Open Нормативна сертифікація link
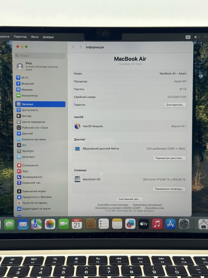 (x=147, y=205)
